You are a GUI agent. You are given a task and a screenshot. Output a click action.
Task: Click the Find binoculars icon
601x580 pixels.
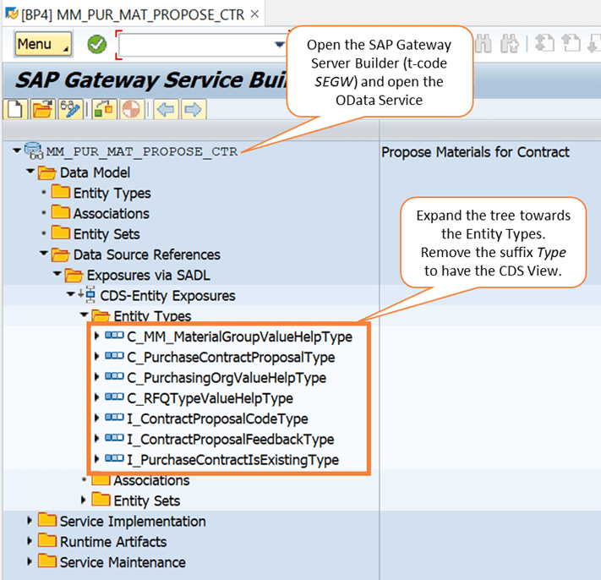point(484,43)
